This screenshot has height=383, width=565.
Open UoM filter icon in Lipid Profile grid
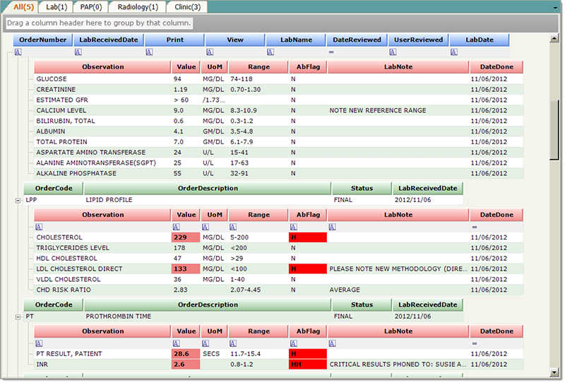(x=206, y=227)
